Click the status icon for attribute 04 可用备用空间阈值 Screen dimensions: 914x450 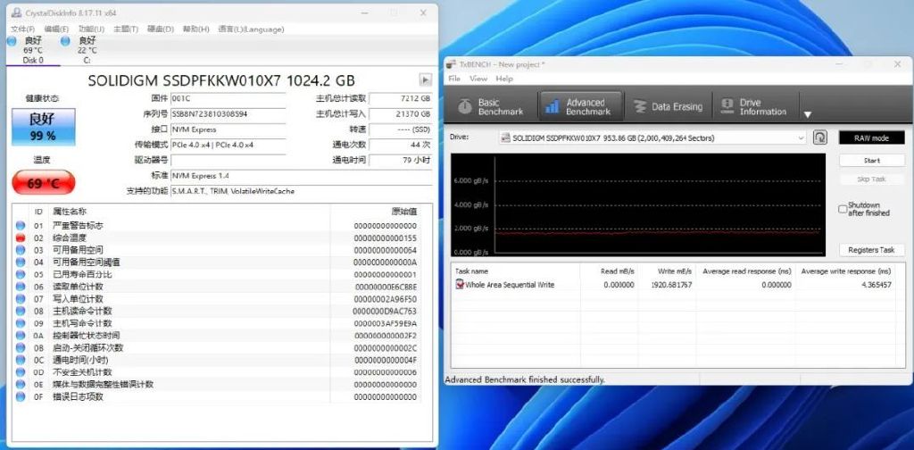point(21,262)
